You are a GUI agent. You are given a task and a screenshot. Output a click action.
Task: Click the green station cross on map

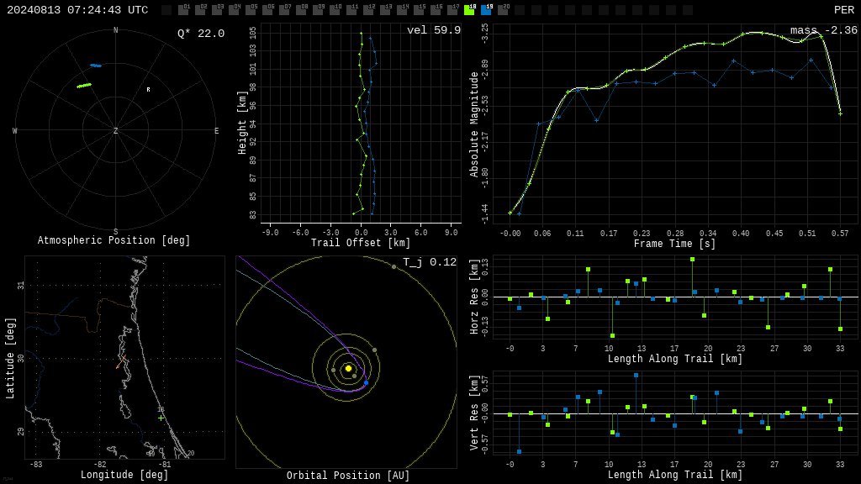161,418
